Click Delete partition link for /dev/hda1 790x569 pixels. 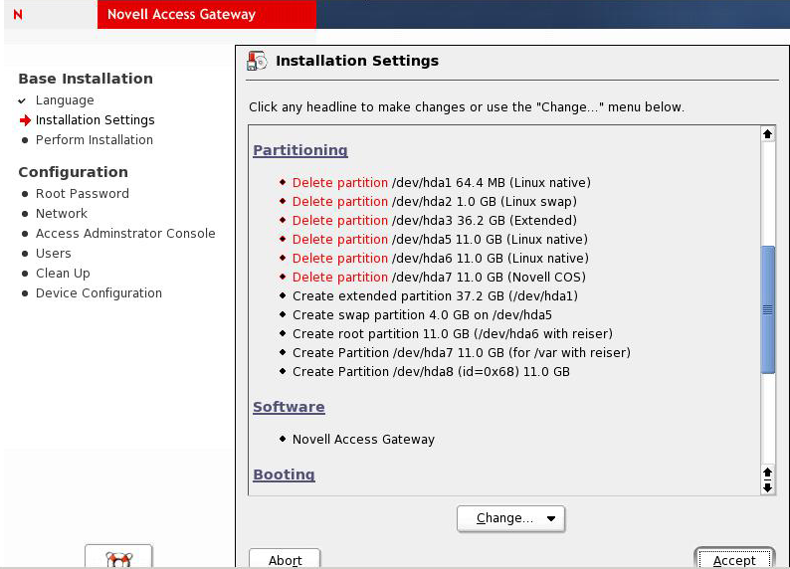(339, 183)
